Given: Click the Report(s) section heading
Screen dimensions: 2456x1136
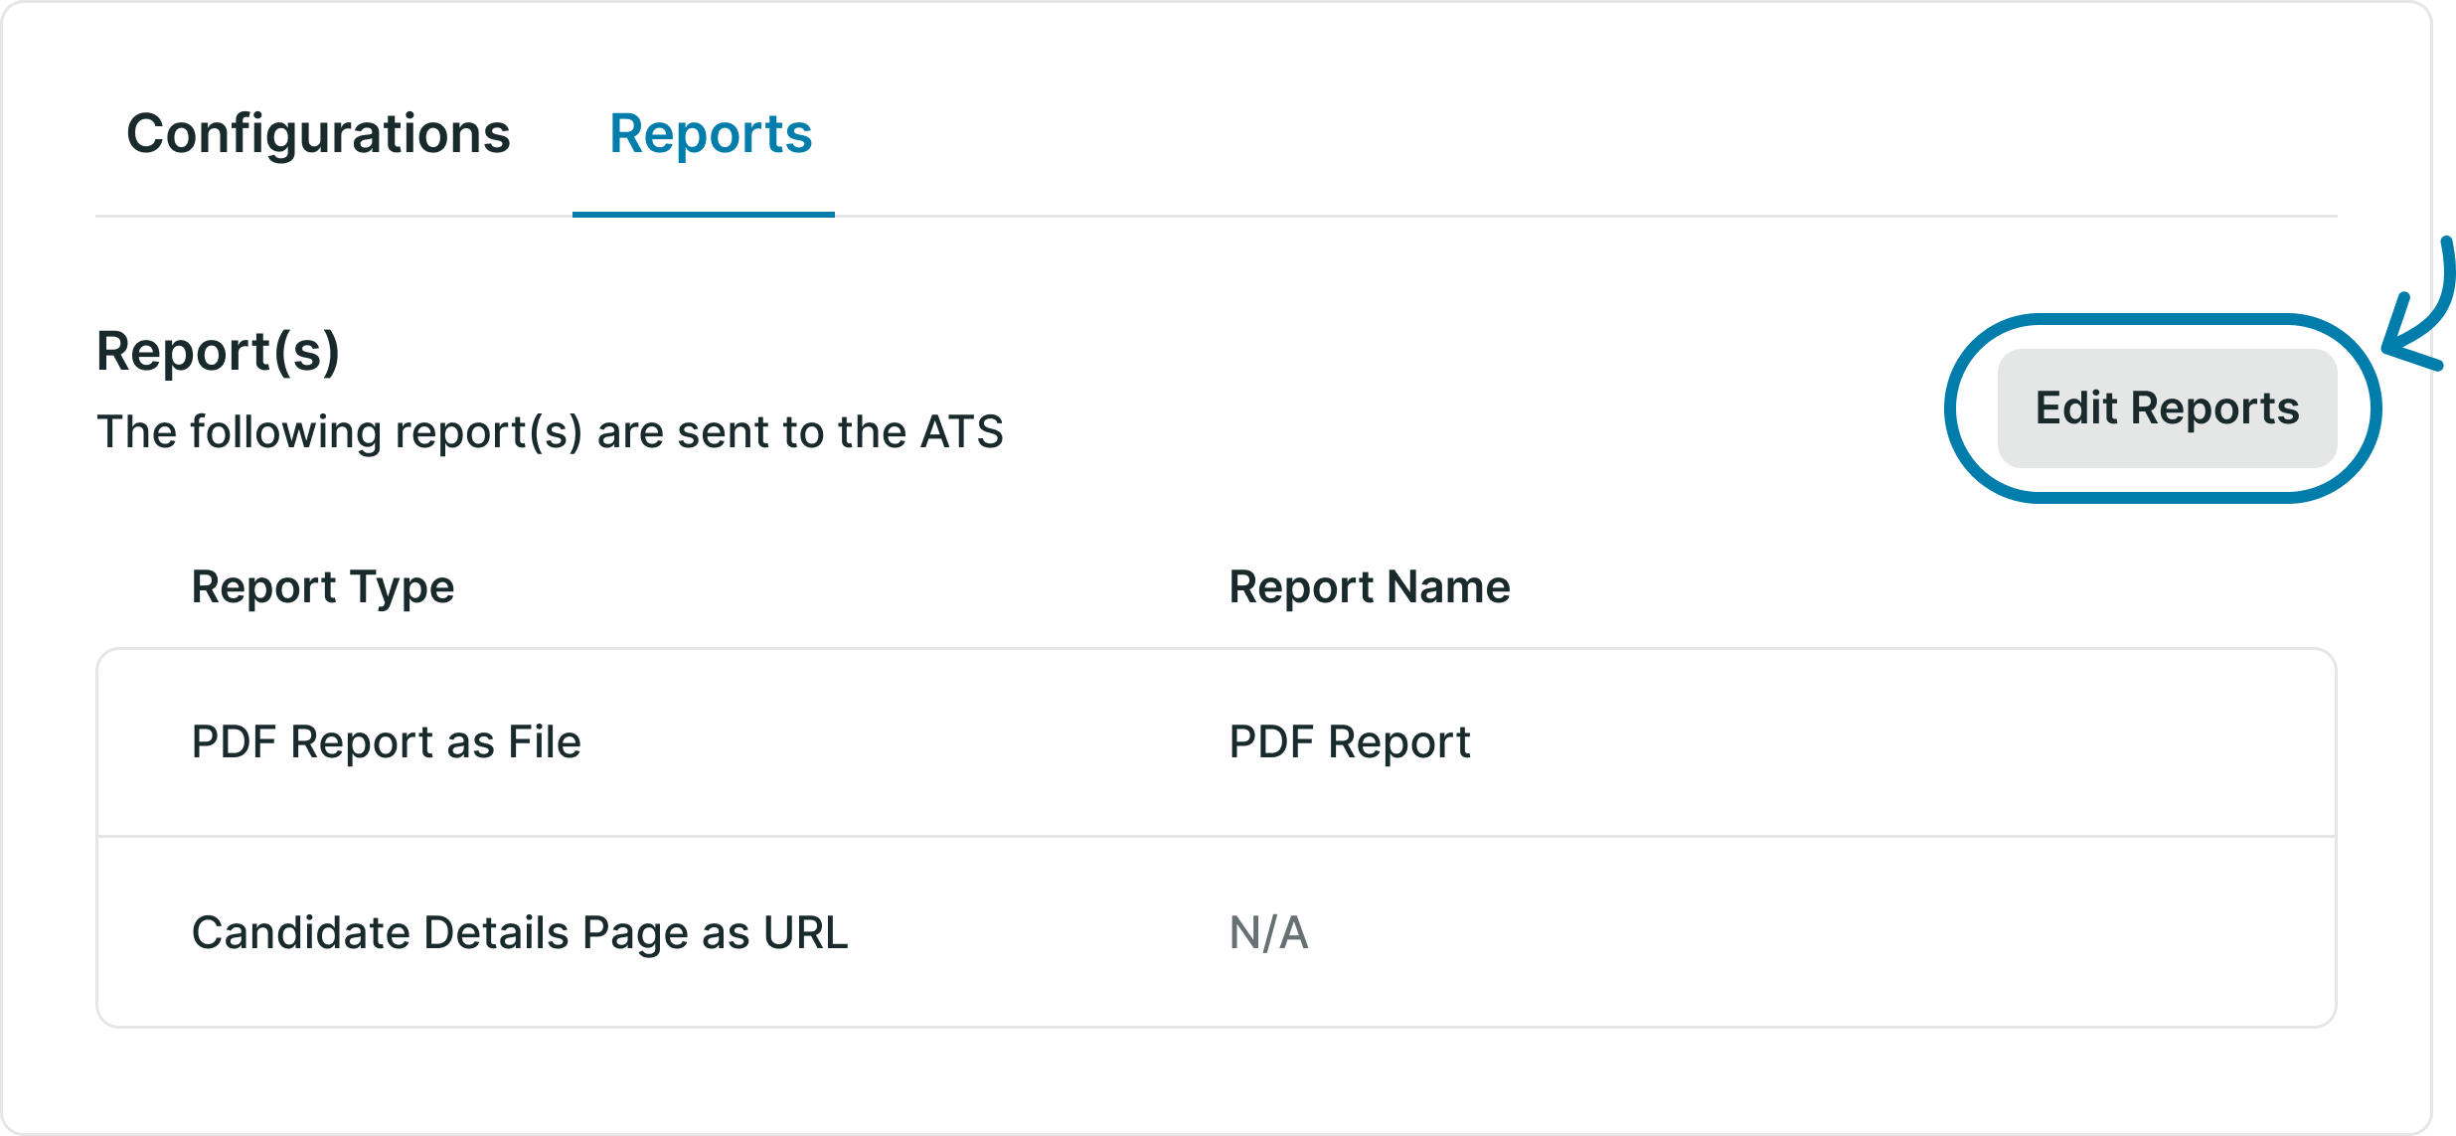Looking at the screenshot, I should (x=218, y=351).
